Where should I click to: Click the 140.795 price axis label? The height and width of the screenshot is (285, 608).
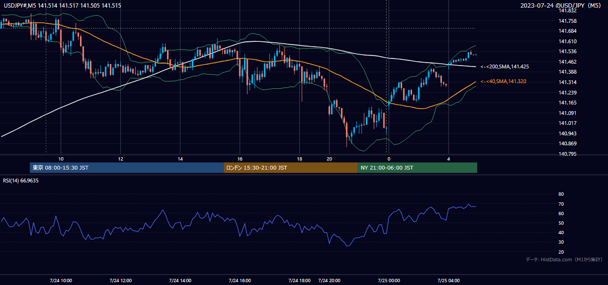(568, 154)
